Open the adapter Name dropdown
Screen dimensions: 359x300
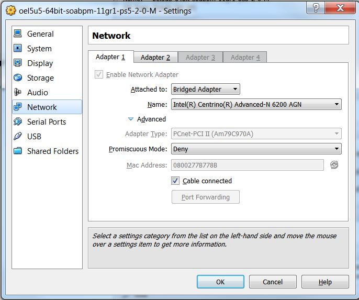point(256,104)
